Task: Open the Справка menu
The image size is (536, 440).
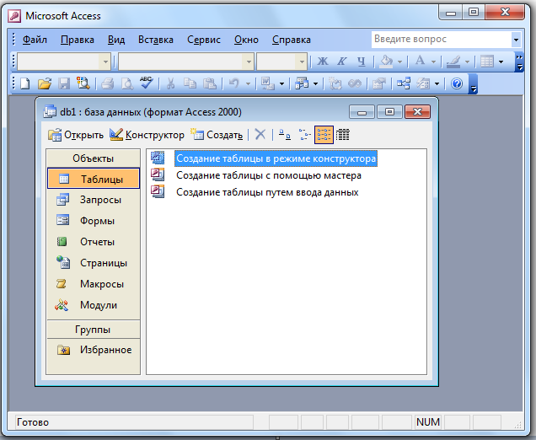Action: [292, 40]
